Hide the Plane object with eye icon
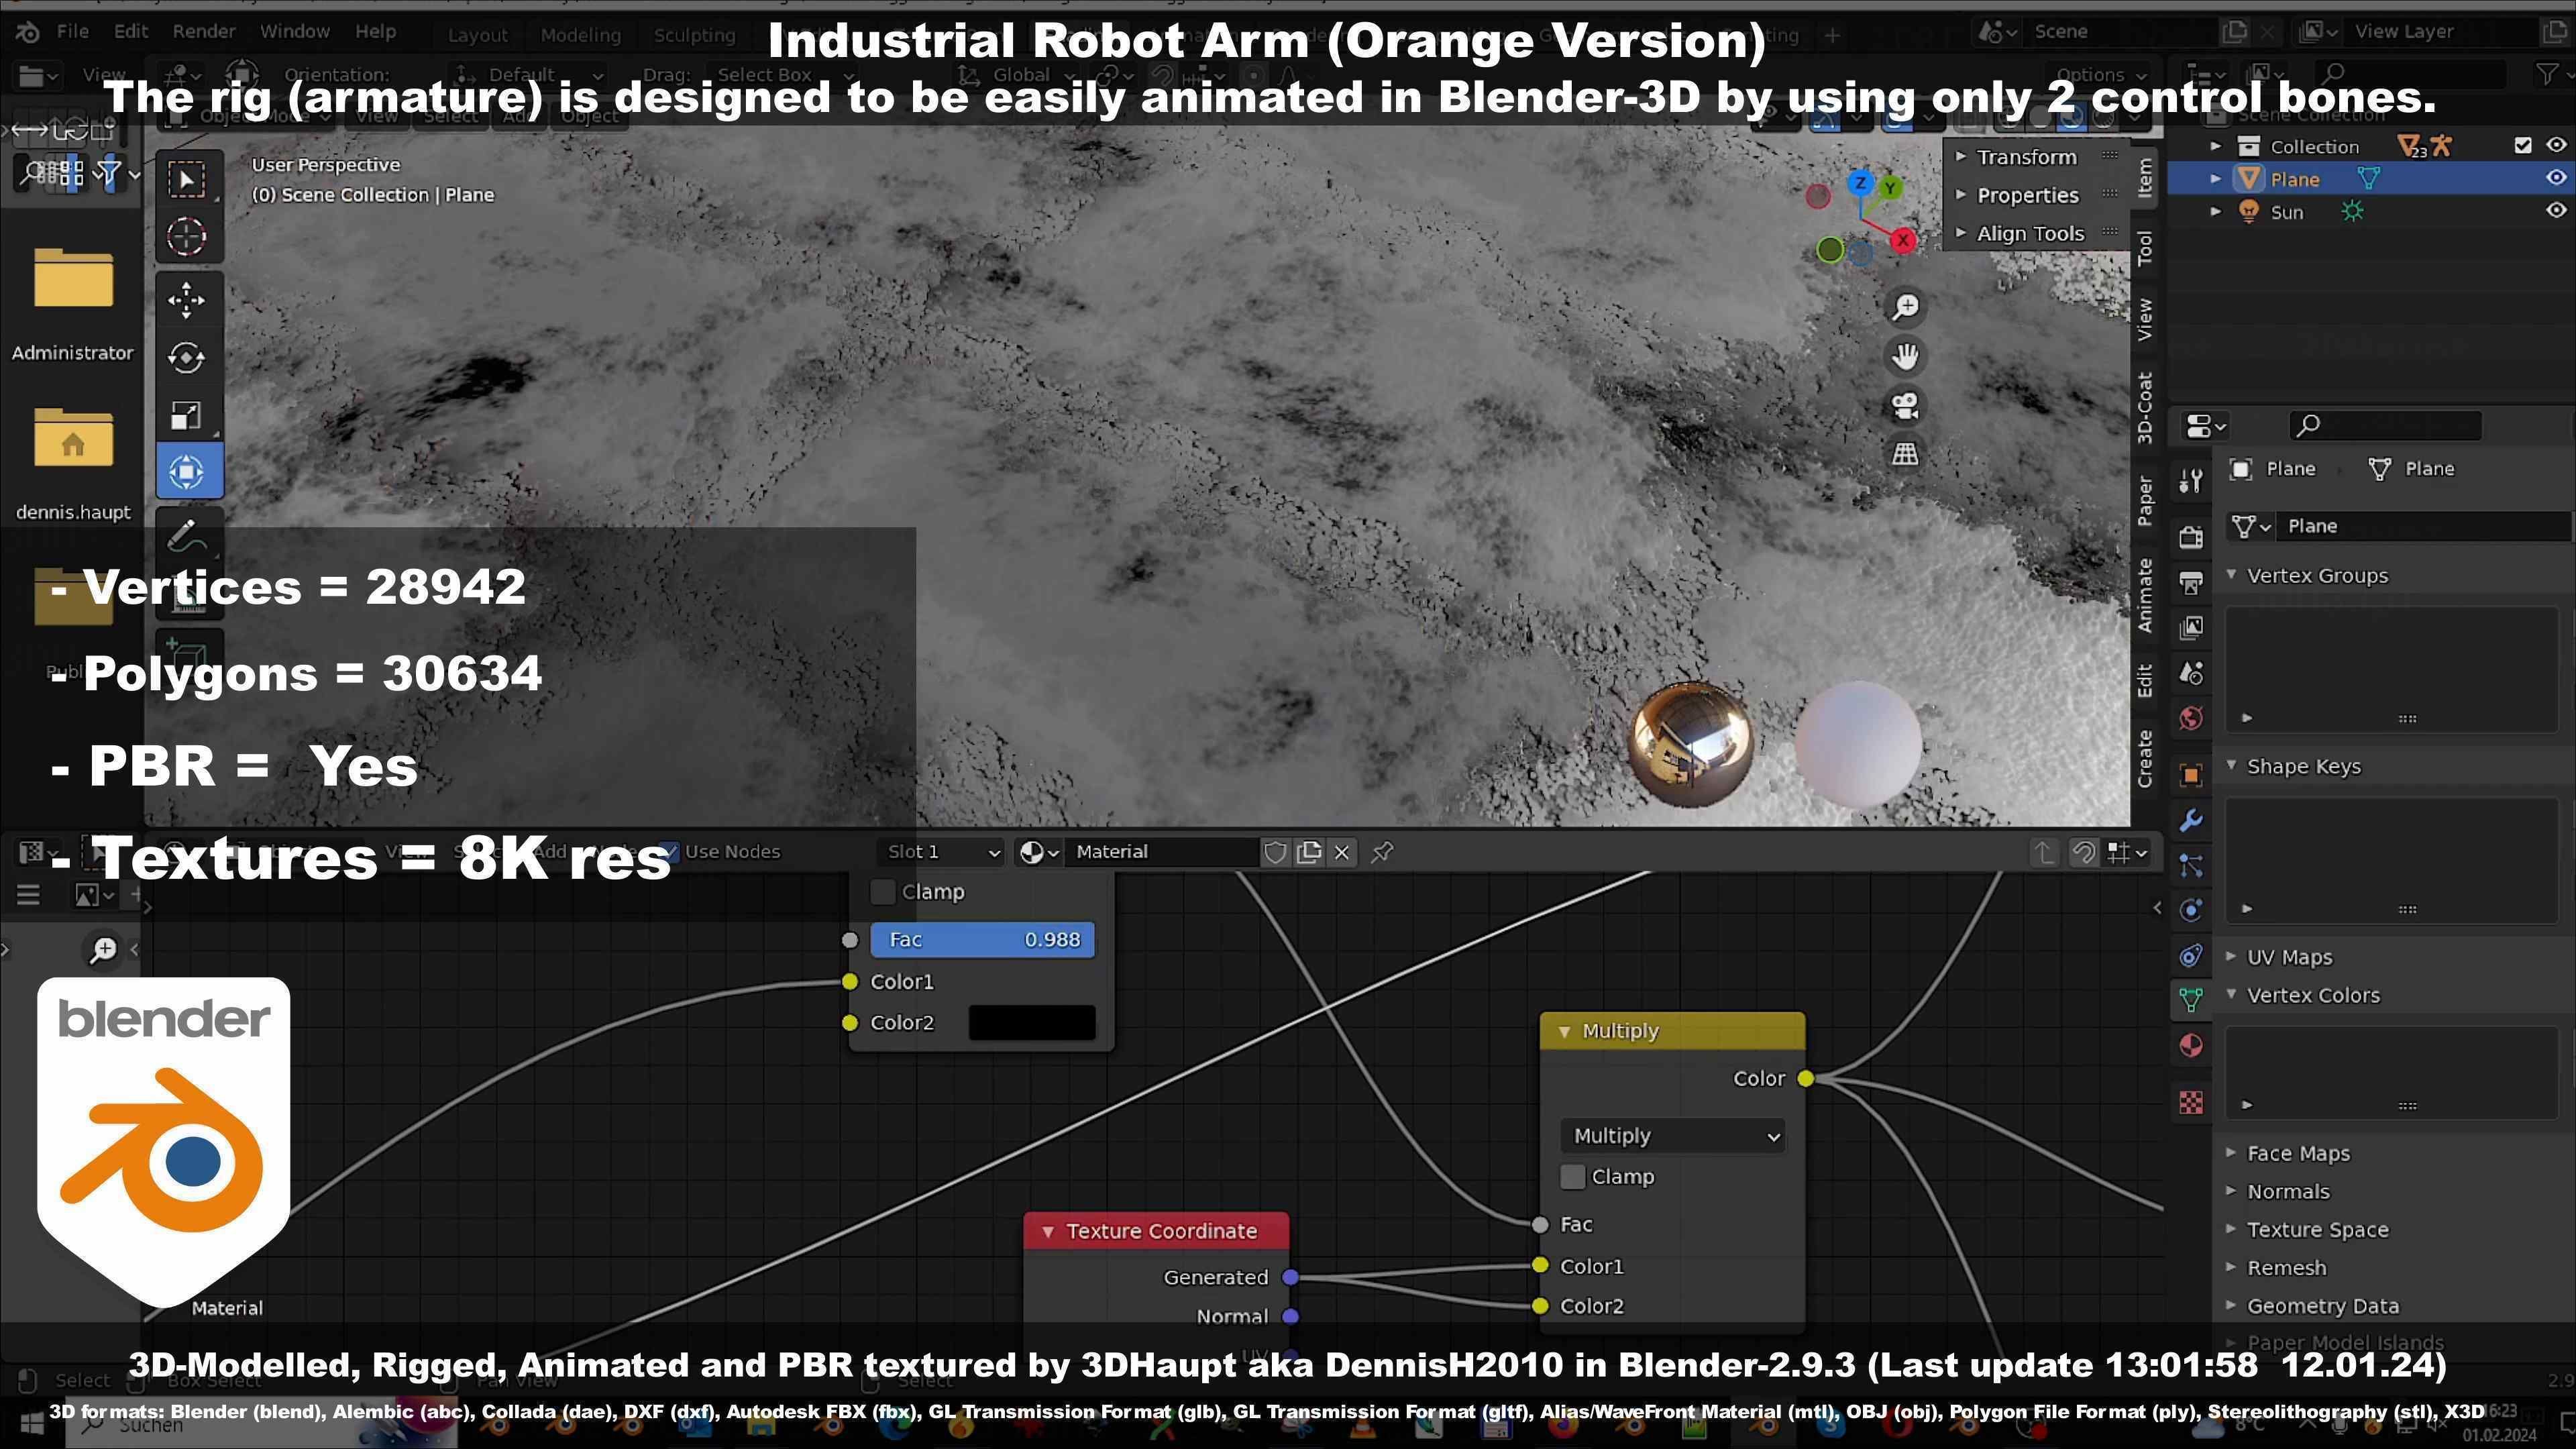Image resolution: width=2576 pixels, height=1449 pixels. pyautogui.click(x=2555, y=178)
